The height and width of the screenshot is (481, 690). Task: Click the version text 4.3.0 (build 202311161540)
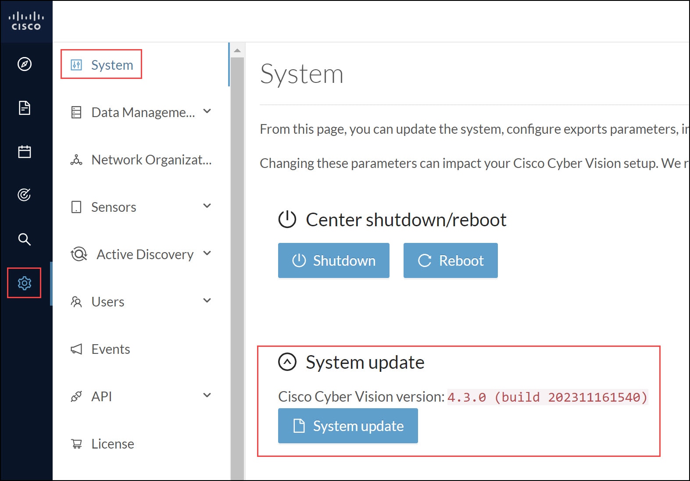[547, 397]
